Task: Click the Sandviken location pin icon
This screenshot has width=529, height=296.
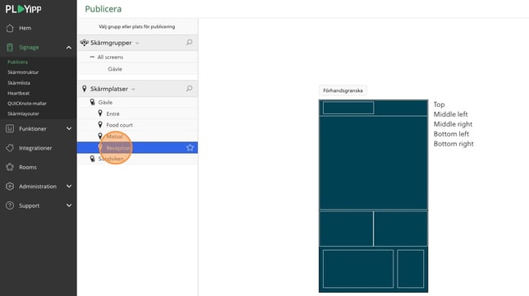Action: coord(93,159)
